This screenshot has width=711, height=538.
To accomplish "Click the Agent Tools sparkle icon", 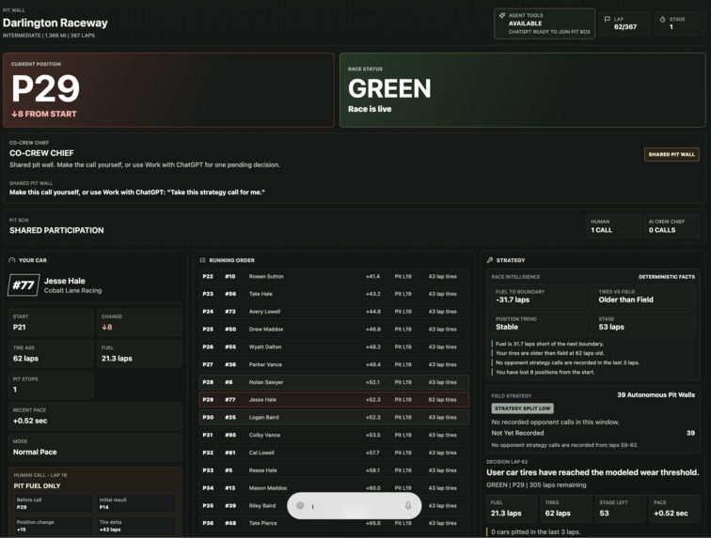I will [x=502, y=15].
